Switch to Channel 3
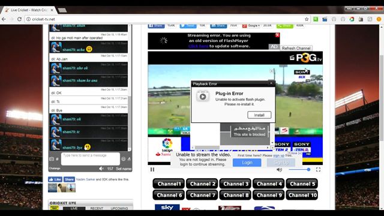This screenshot has width=384, height=216. [x=235, y=184]
